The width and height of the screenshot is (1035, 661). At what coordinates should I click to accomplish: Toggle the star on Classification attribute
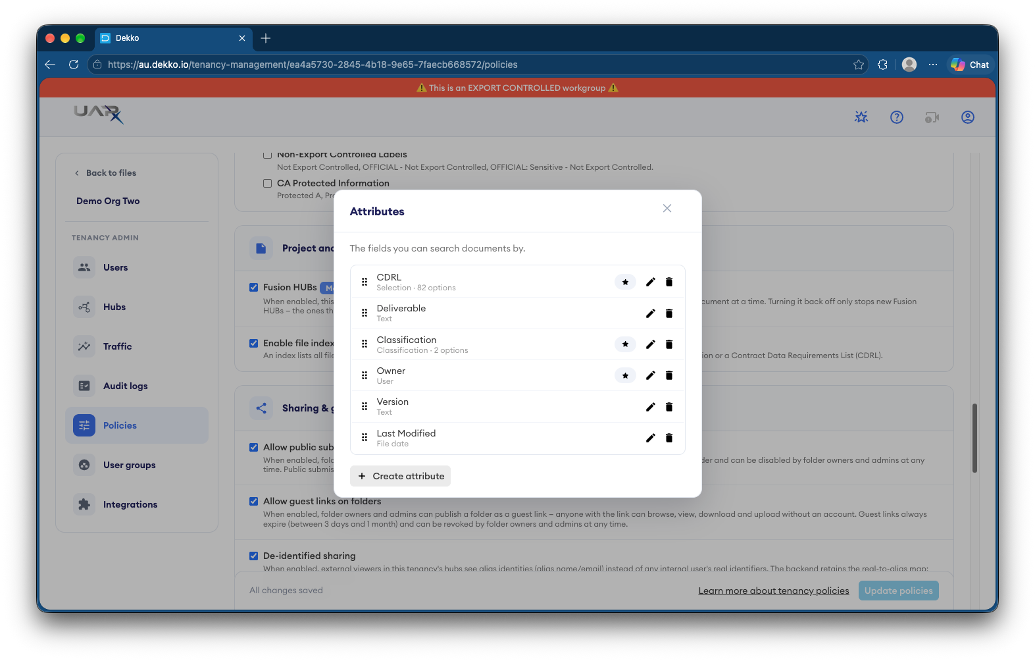[x=625, y=344]
